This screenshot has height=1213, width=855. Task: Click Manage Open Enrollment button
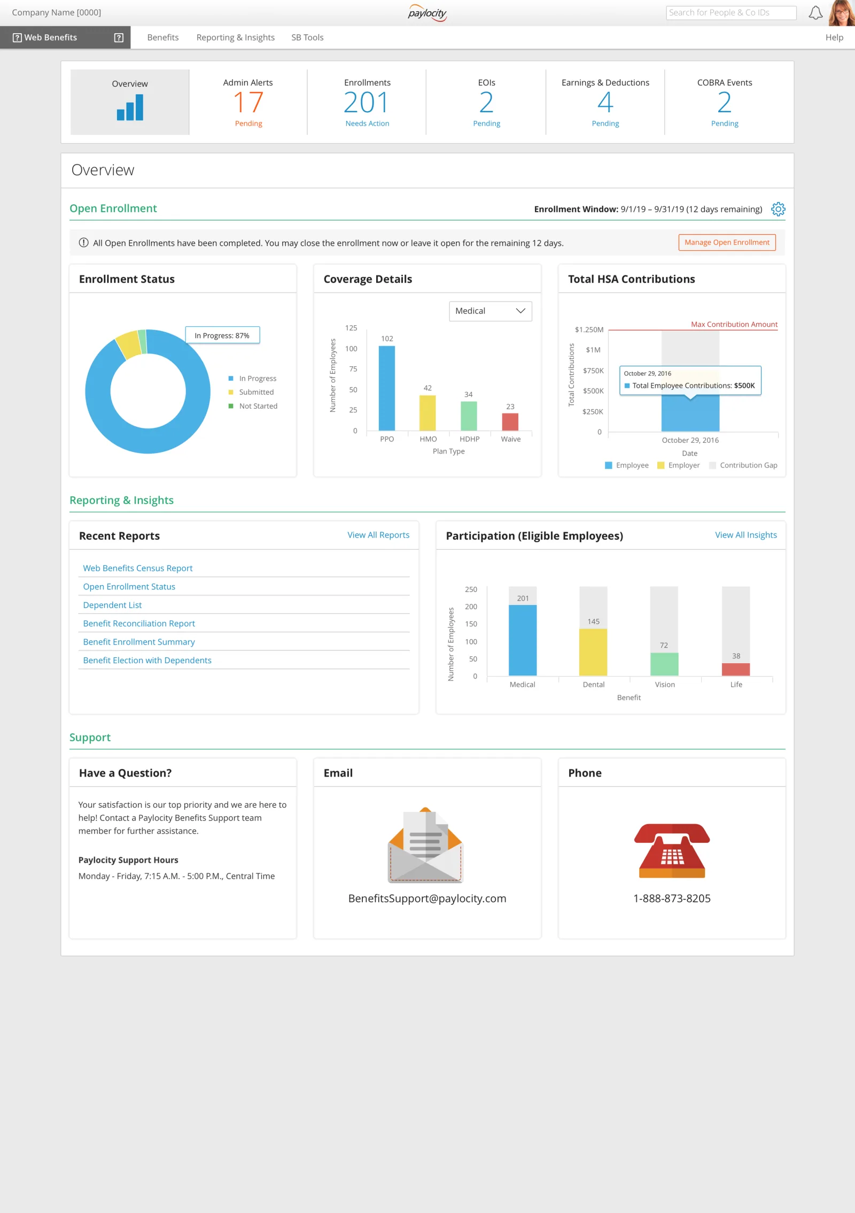point(727,242)
